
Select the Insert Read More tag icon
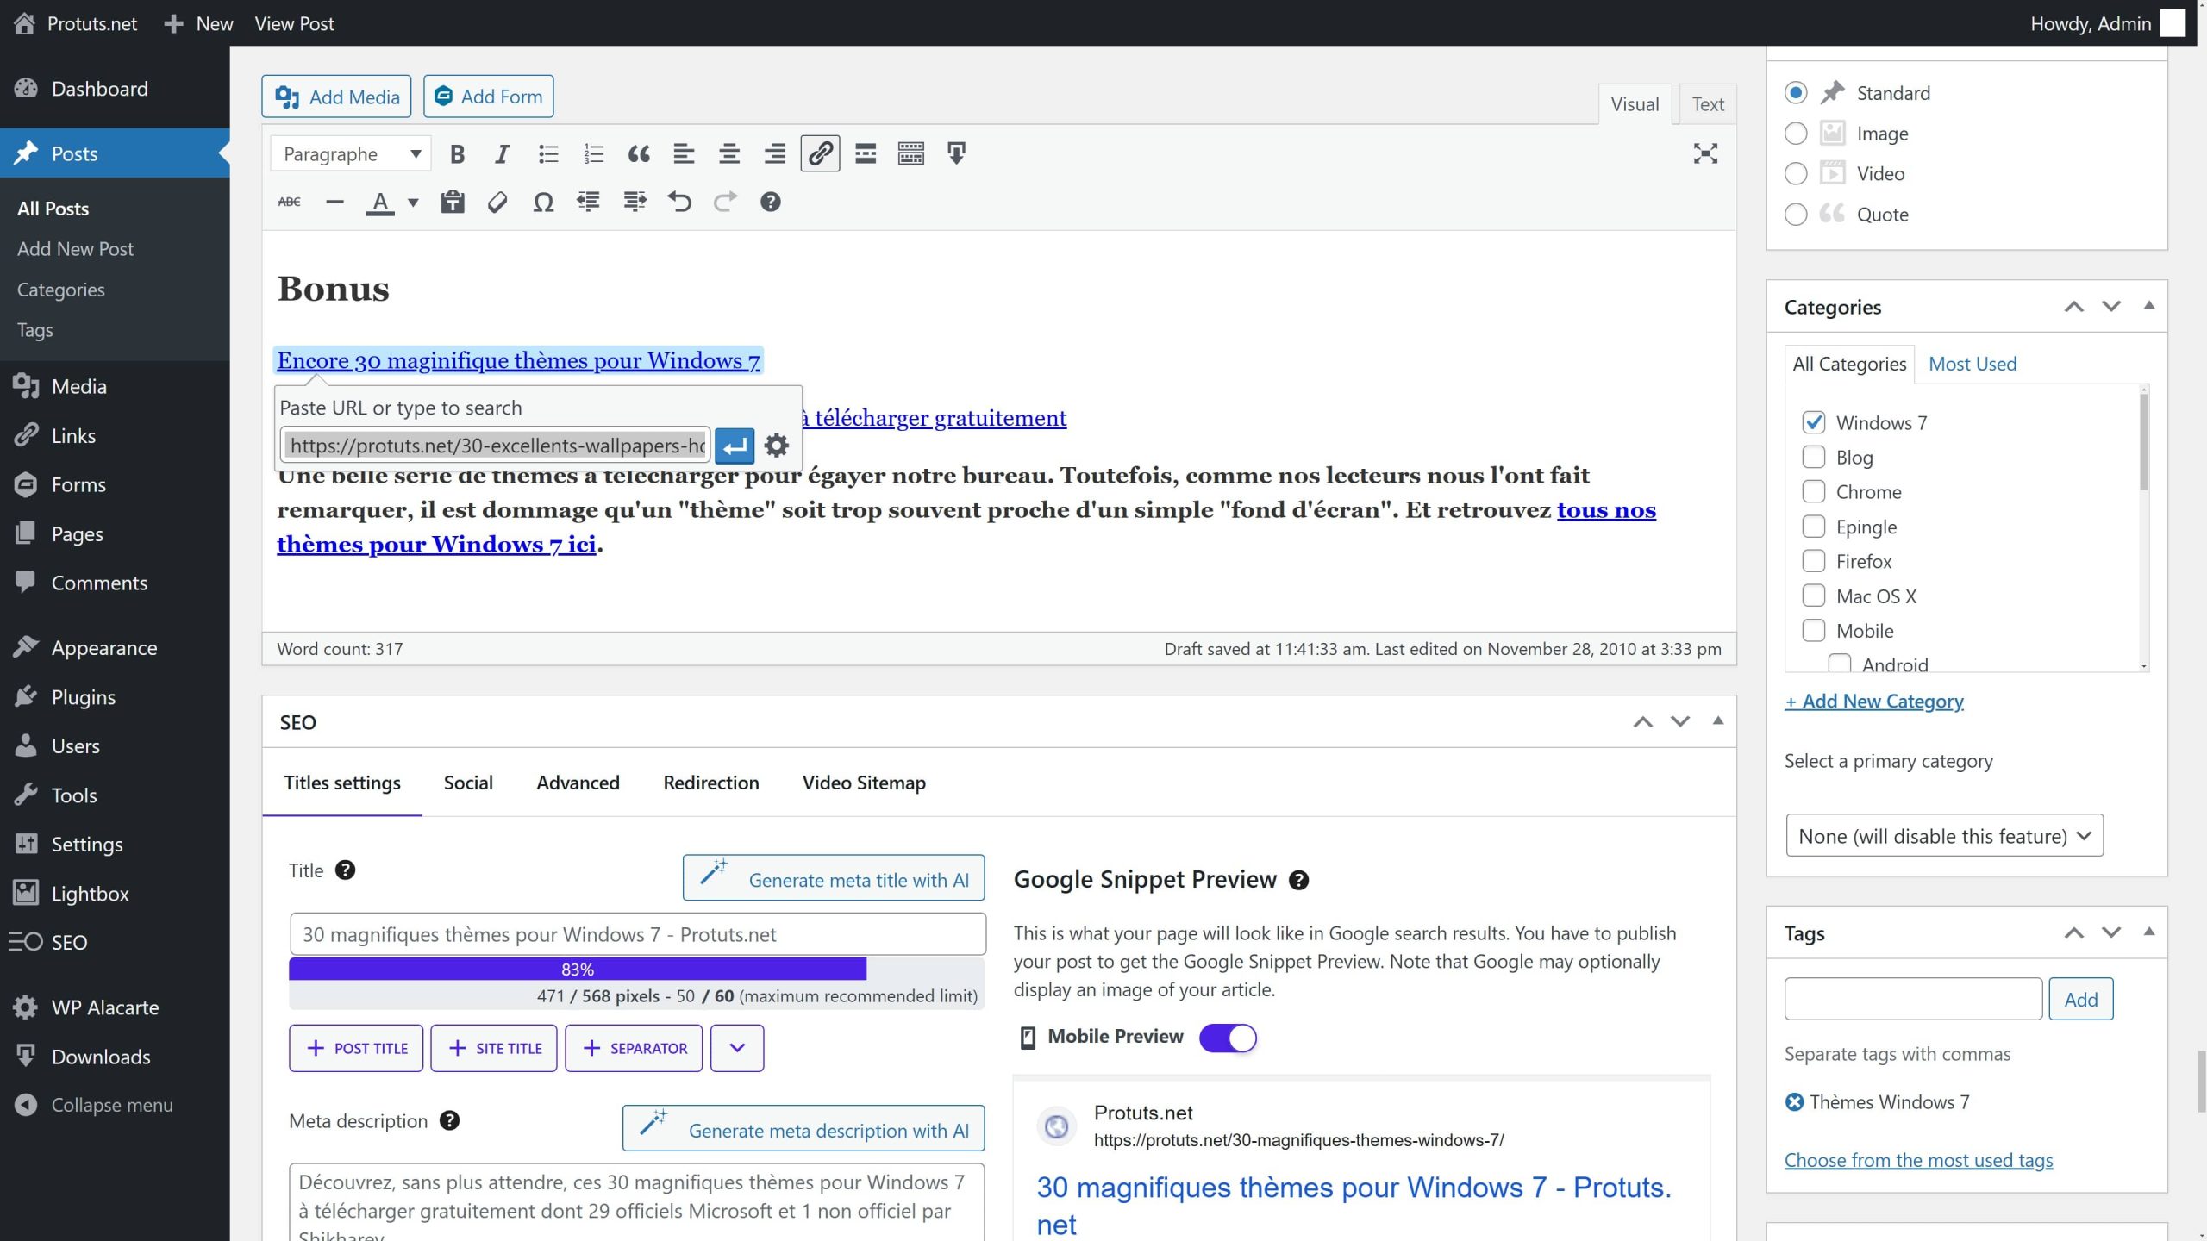(865, 153)
